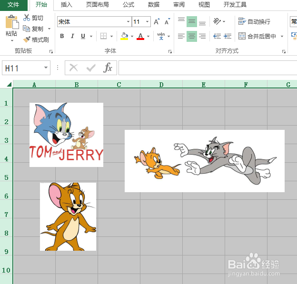297x284 pixels.
Task: Switch to the 插入 Insert tab
Action: (67, 5)
